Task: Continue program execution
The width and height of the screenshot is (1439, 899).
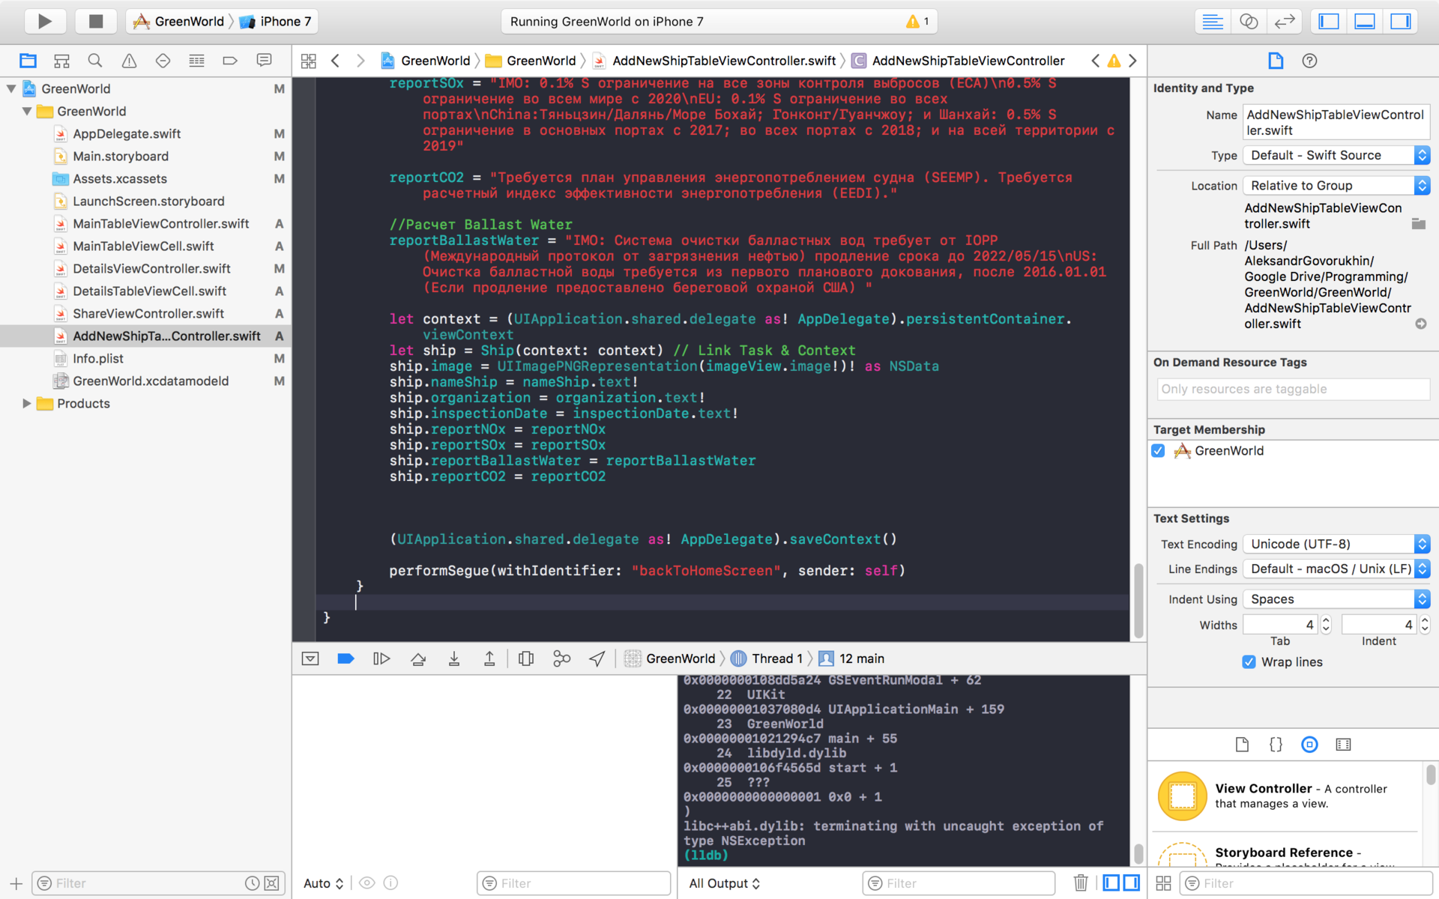Action: tap(381, 659)
